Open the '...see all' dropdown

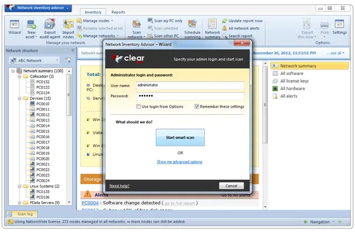(x=336, y=53)
